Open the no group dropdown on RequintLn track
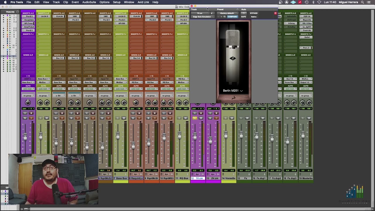The width and height of the screenshot is (375, 211). 136,96
